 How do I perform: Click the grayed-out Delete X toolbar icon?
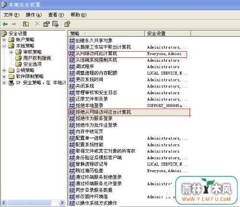pos(37,24)
